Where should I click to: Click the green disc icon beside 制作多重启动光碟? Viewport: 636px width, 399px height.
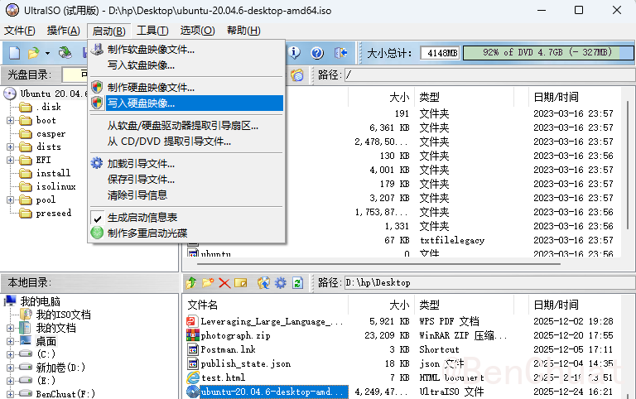pyautogui.click(x=97, y=233)
